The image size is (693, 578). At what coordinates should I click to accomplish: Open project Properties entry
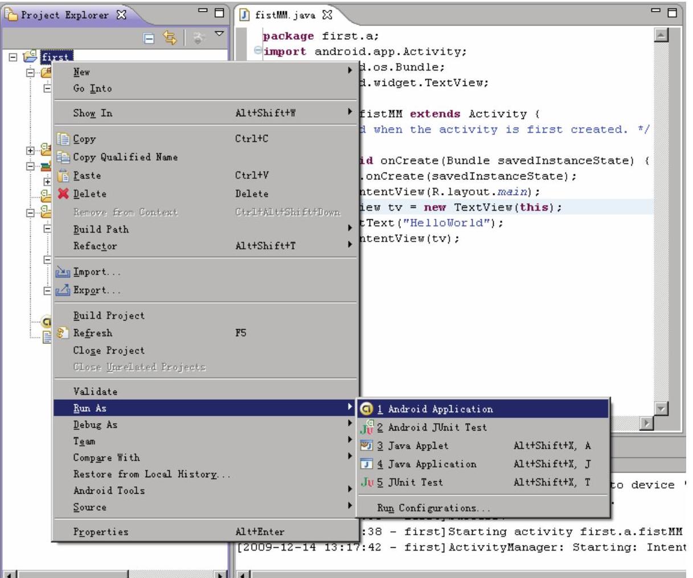pos(101,532)
